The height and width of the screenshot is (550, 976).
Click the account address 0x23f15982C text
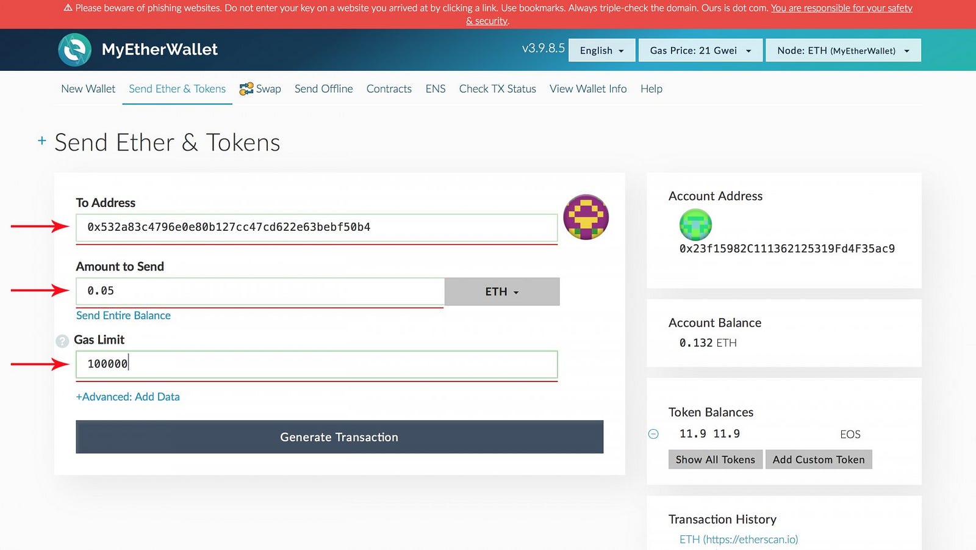(x=787, y=248)
